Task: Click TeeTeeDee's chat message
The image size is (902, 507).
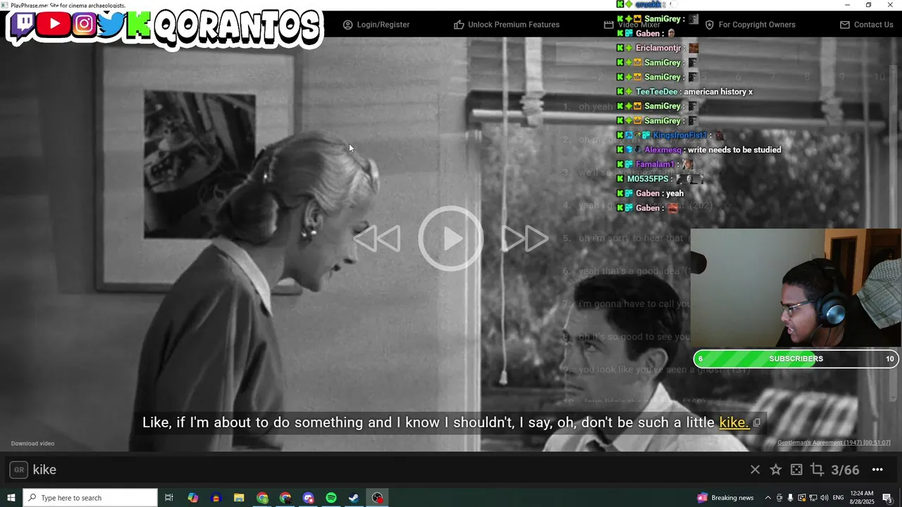Action: click(684, 92)
